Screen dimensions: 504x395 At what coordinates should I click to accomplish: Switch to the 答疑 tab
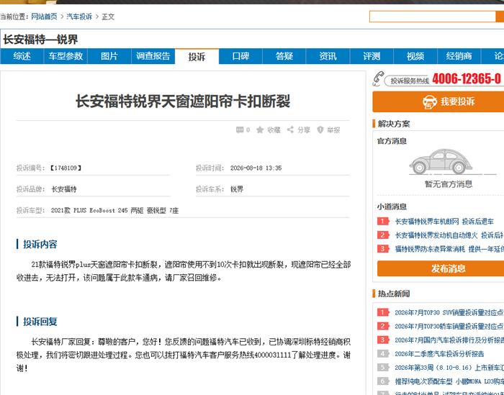pos(284,56)
